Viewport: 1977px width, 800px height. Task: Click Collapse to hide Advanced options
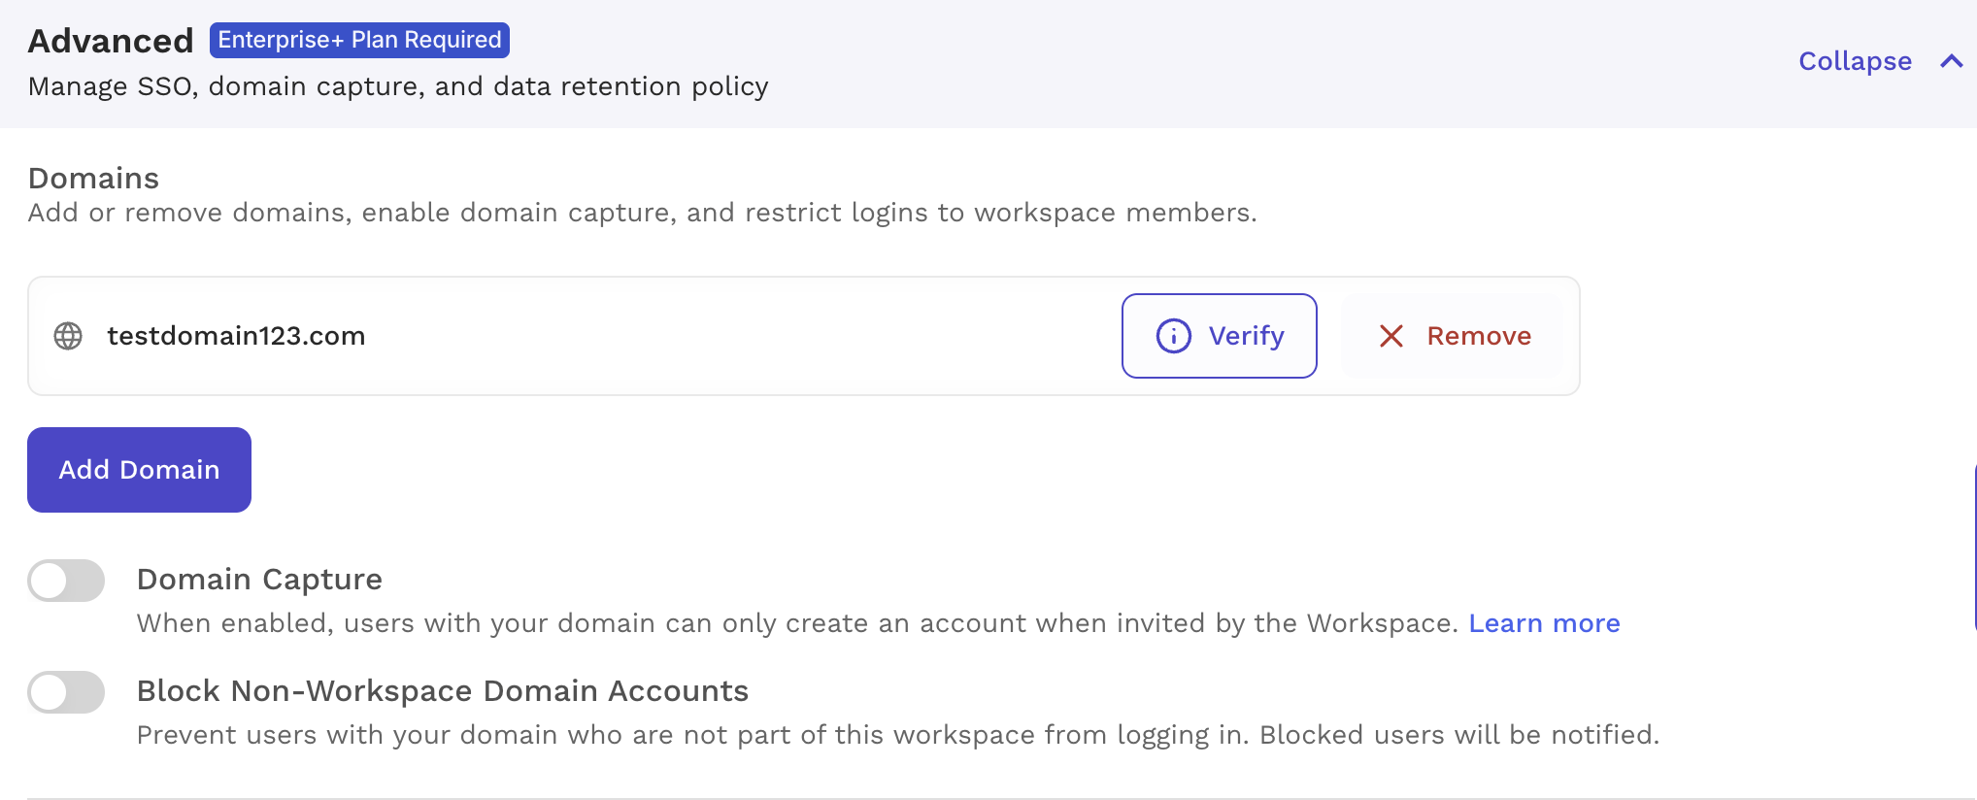1853,60
